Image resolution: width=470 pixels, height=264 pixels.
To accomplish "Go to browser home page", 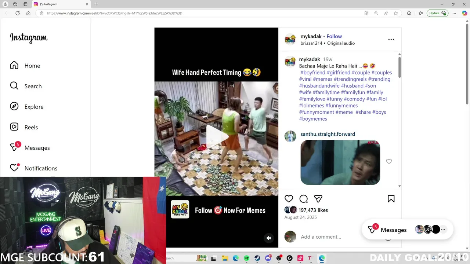I will click(x=28, y=13).
